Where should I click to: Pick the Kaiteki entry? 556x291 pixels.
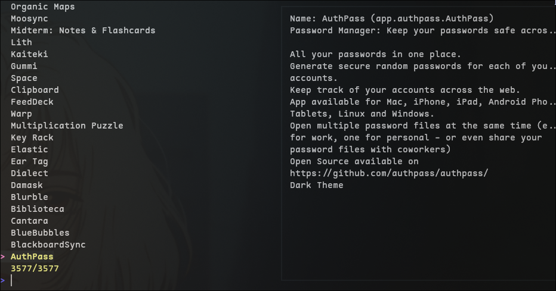(x=29, y=54)
